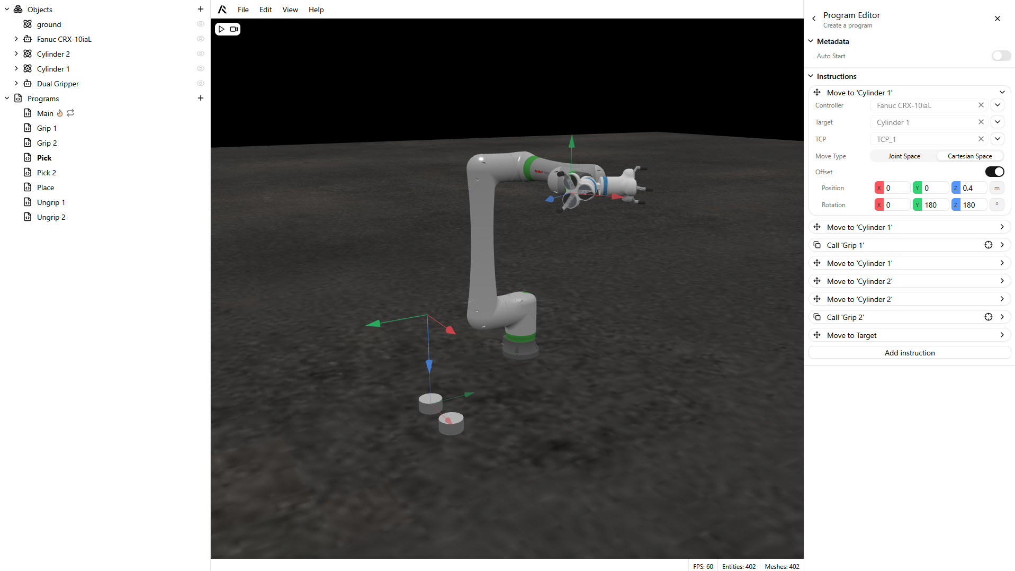Open the File menu
Viewport: 1015px width, 571px height.
243,10
